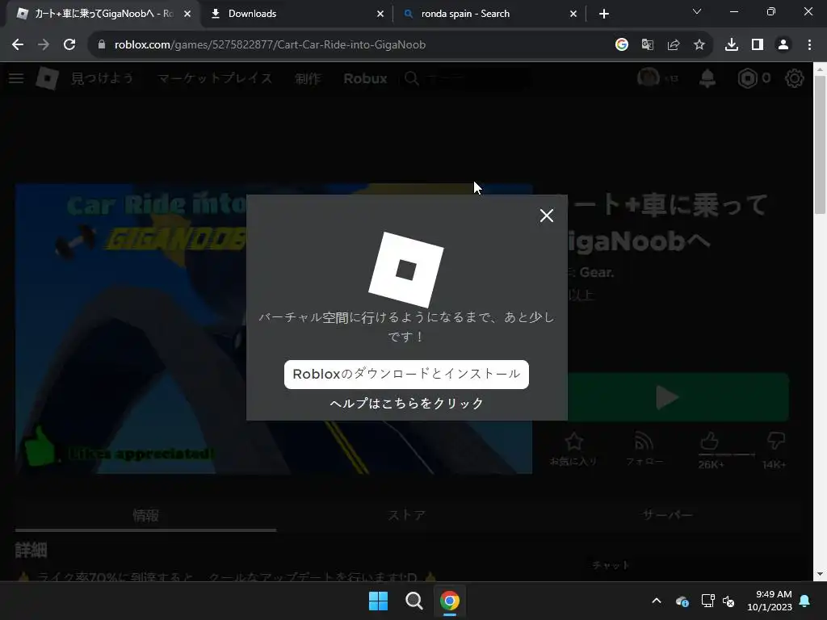Click thumbs down dislike icon
827x620 pixels.
775,442
